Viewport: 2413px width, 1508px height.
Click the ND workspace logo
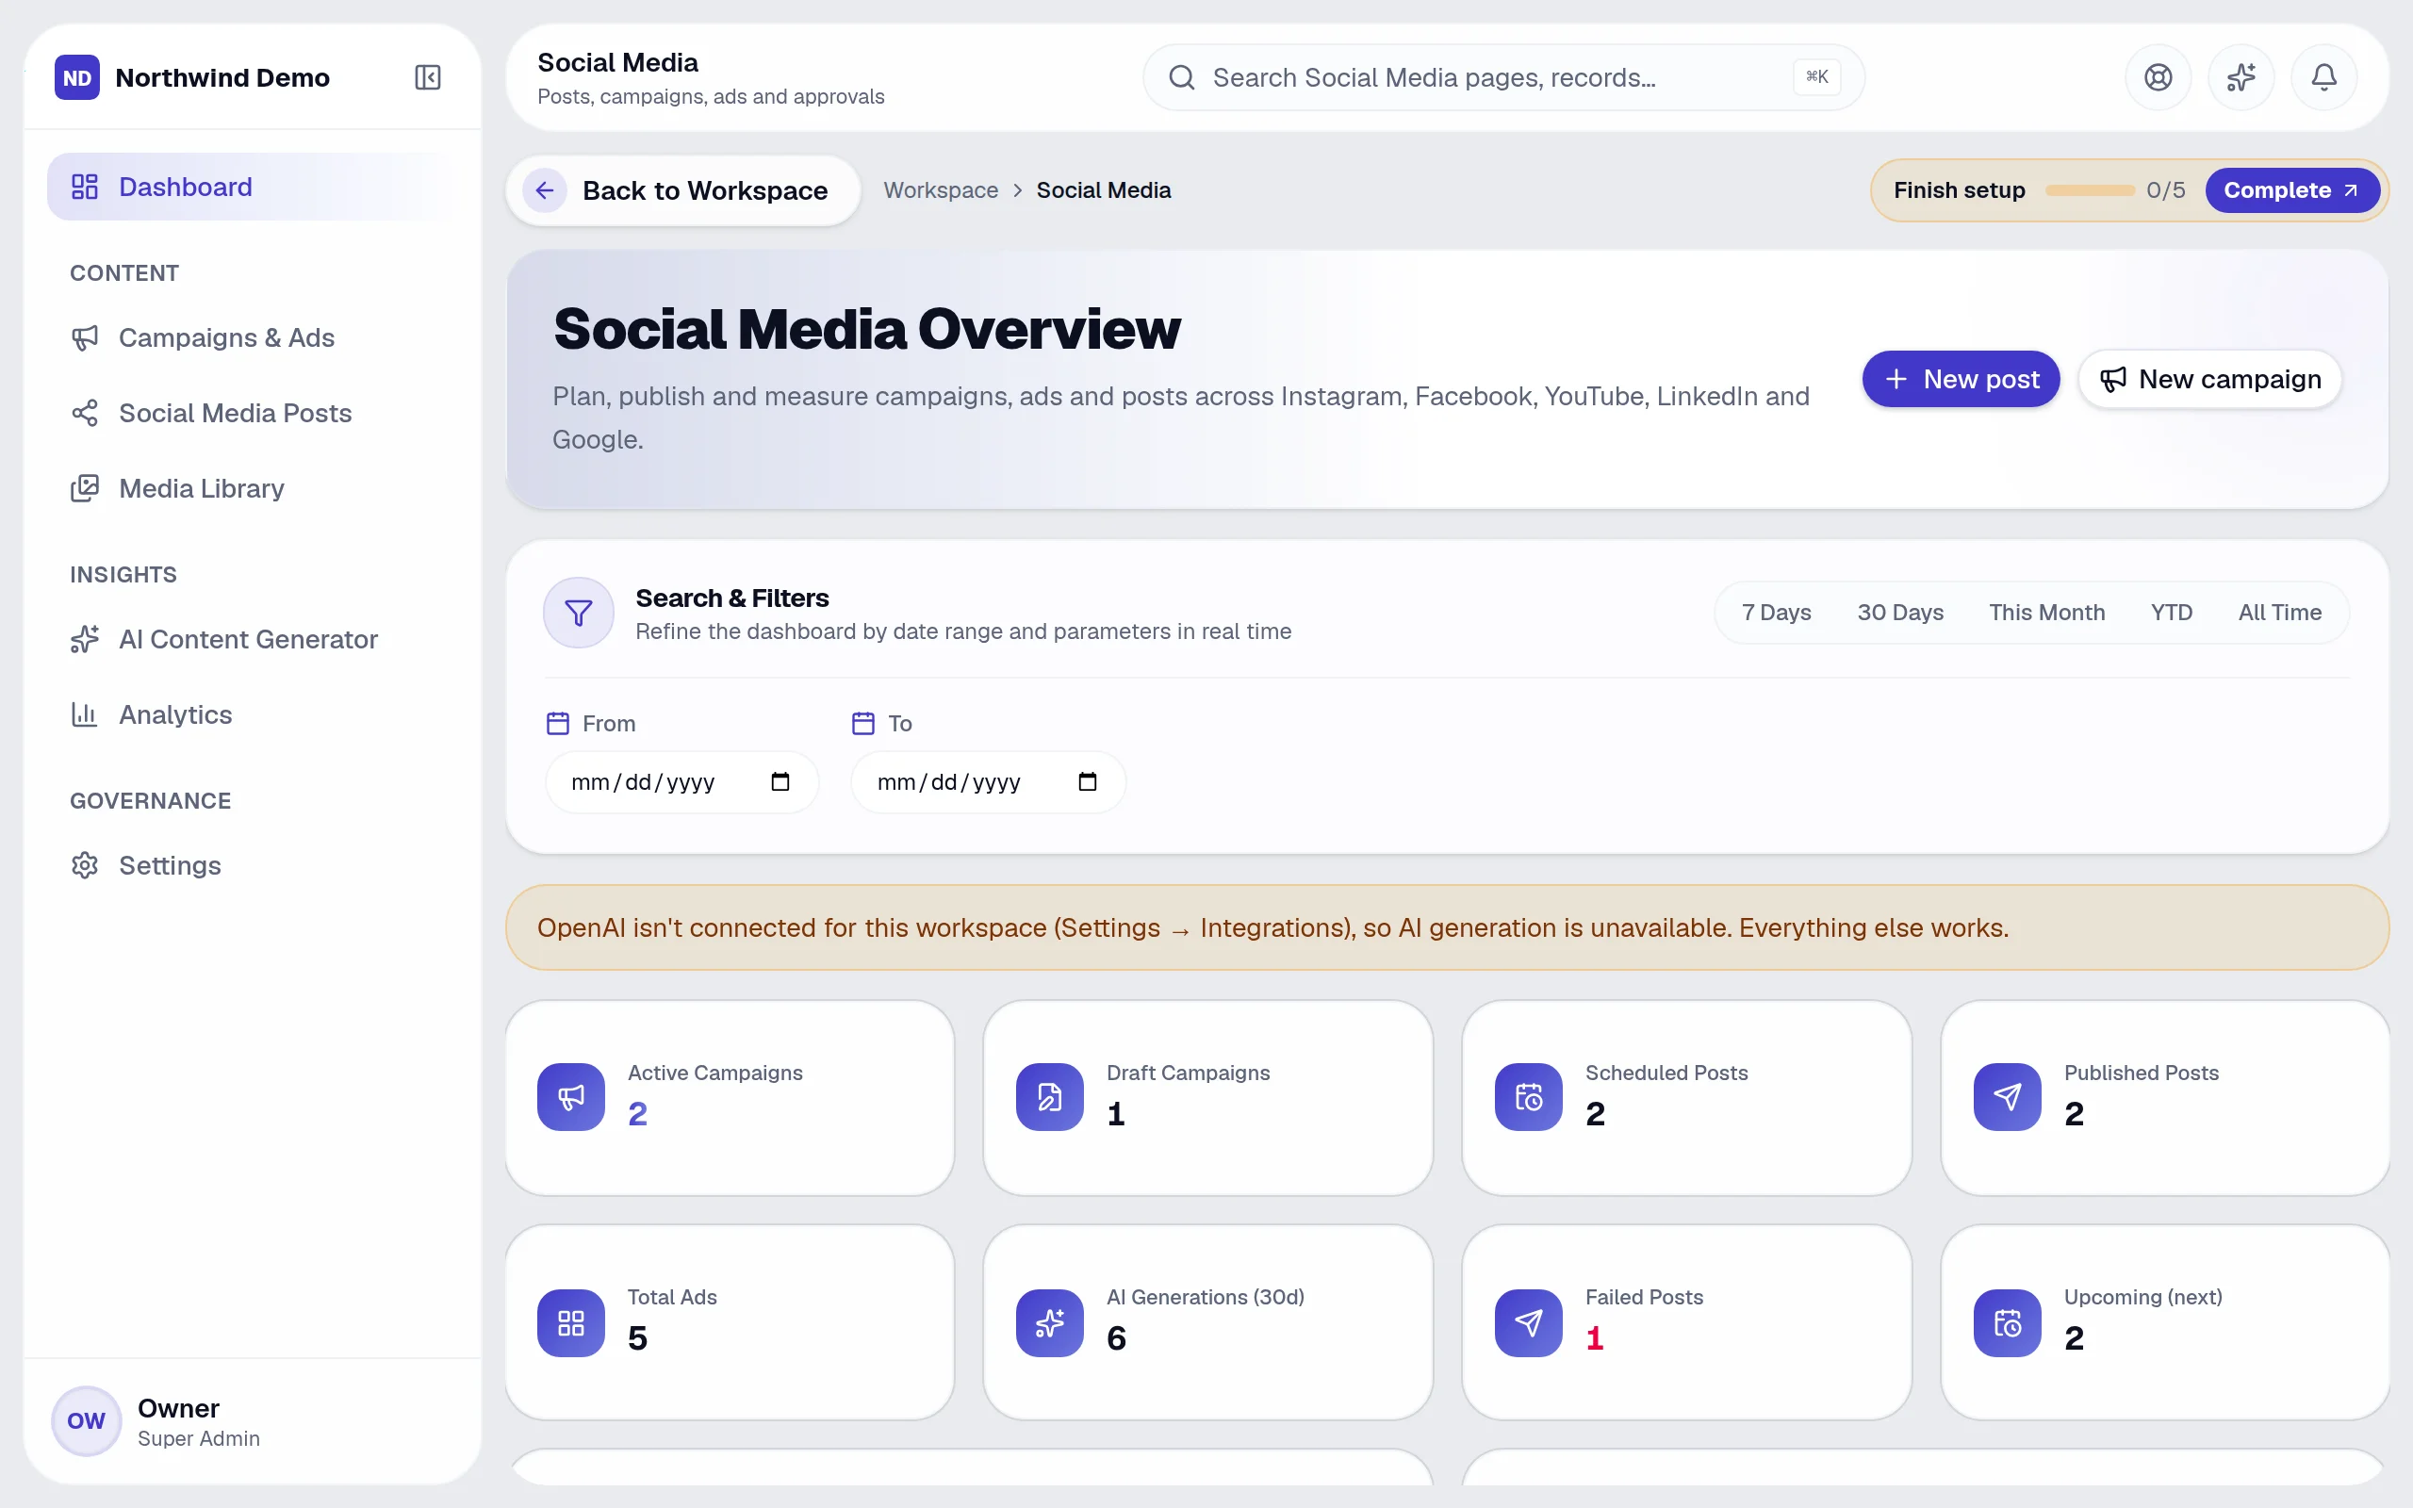tap(76, 76)
